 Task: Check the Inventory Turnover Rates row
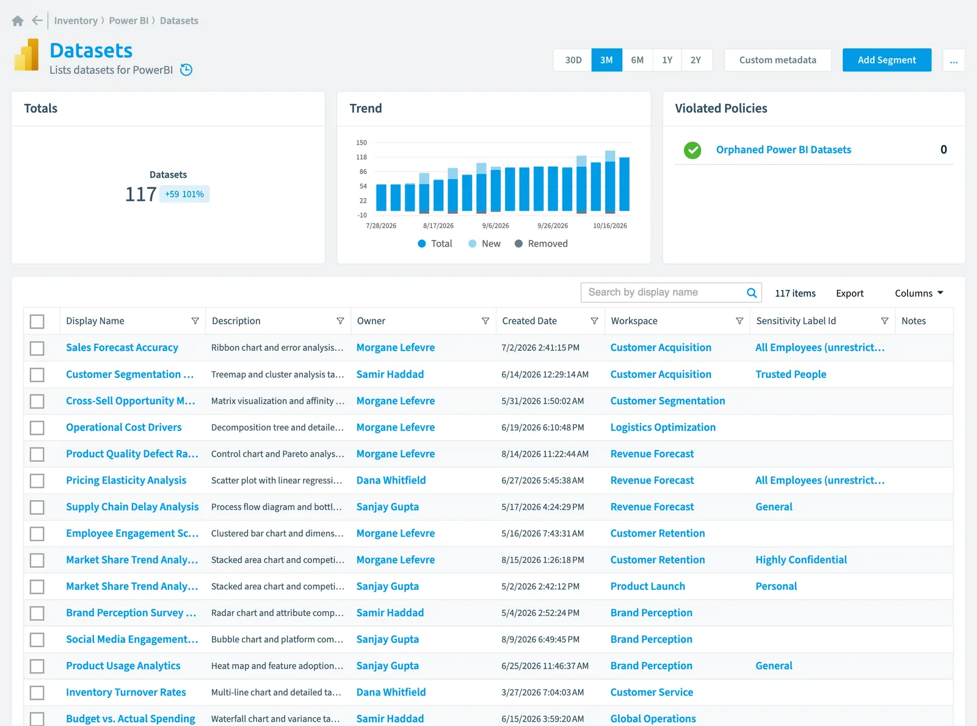point(37,693)
